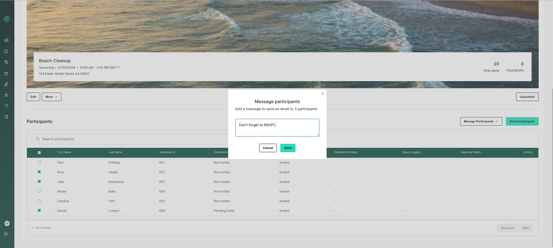The image size is (553, 248).
Task: Open the gift box sidebar icon
Action: click(6, 73)
